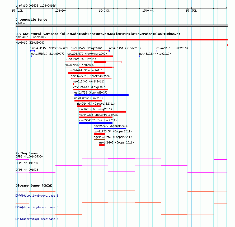Open the nsv514460 (Campbell2011) variant
The image size is (235, 227).
pyautogui.click(x=96, y=104)
